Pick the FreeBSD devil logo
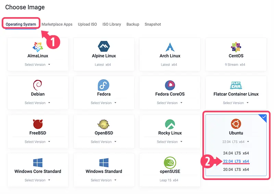 (x=38, y=124)
